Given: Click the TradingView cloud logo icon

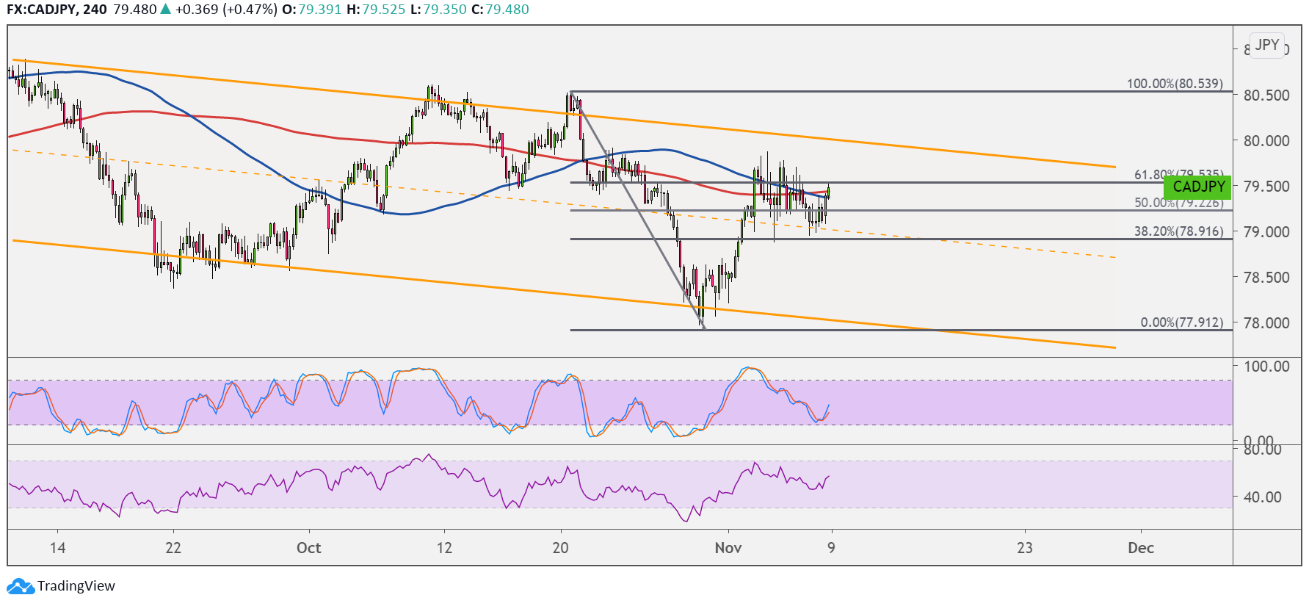Looking at the screenshot, I should coord(21,586).
